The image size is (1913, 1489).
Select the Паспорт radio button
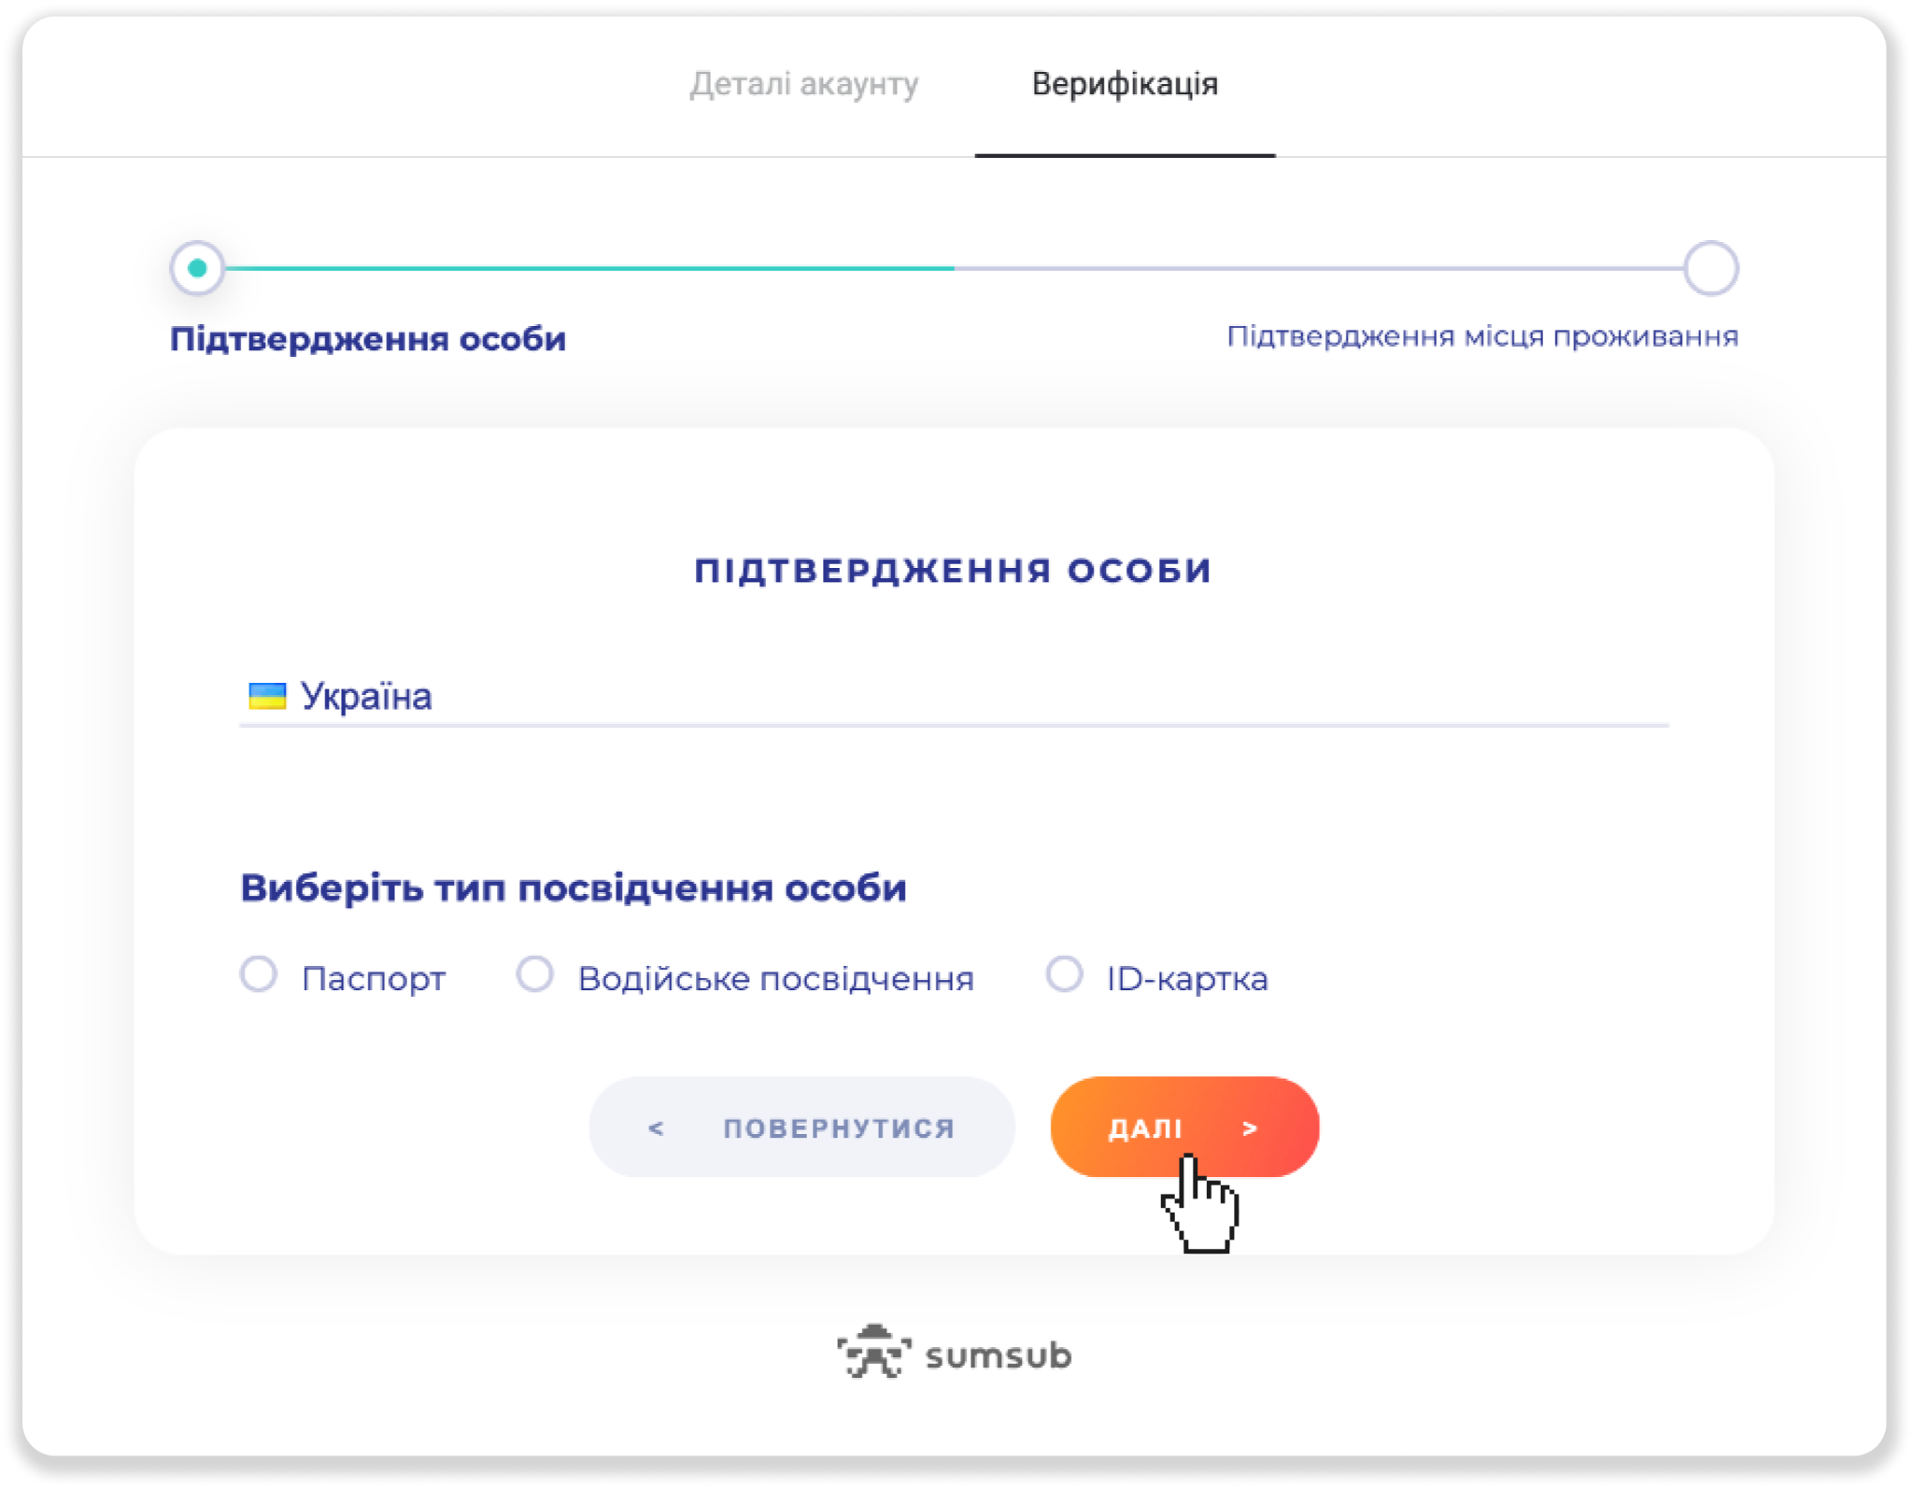tap(258, 975)
